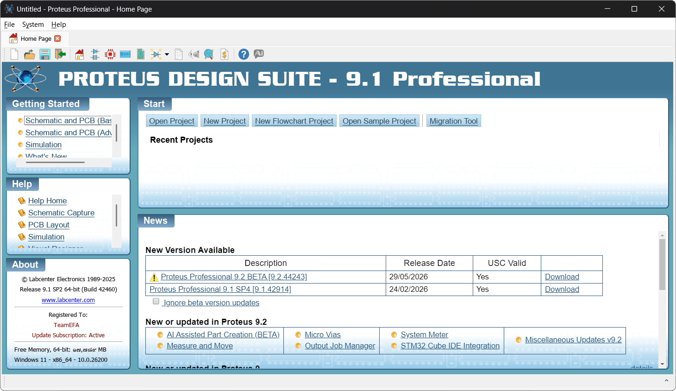Click the binary 010 blue icon
This screenshot has width=676, height=391.
click(125, 54)
